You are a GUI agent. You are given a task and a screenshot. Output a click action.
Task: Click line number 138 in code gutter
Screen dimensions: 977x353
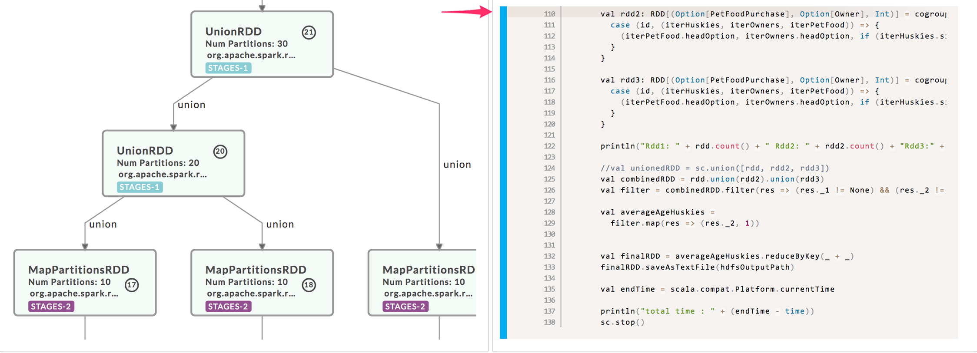pos(549,322)
